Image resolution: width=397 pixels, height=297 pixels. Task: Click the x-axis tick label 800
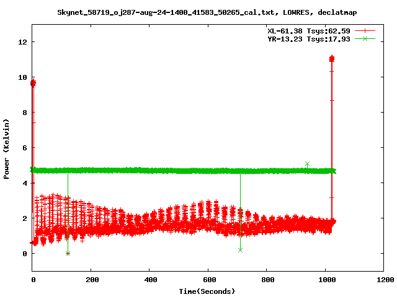[x=267, y=280]
